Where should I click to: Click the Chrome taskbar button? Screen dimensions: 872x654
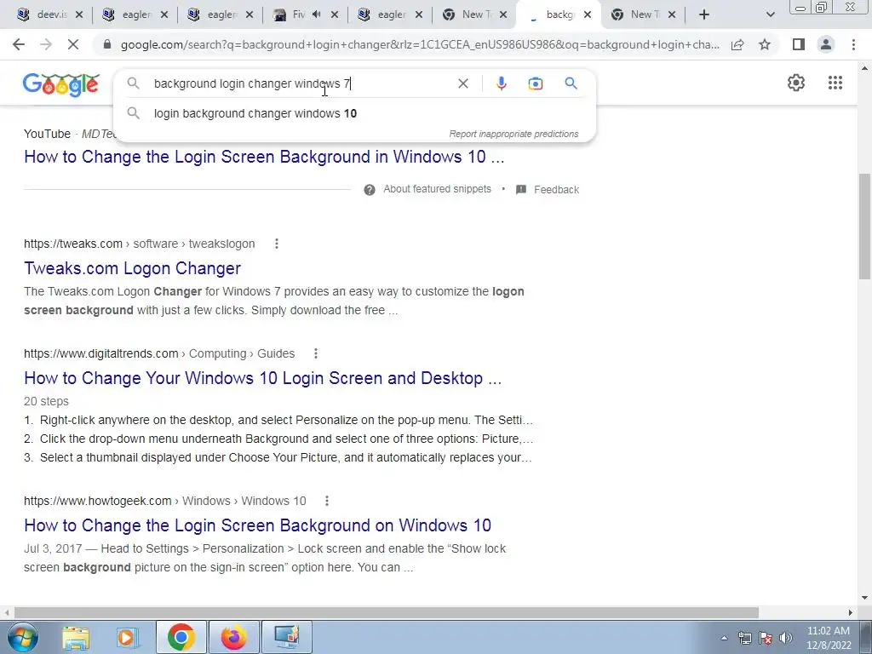(x=181, y=637)
